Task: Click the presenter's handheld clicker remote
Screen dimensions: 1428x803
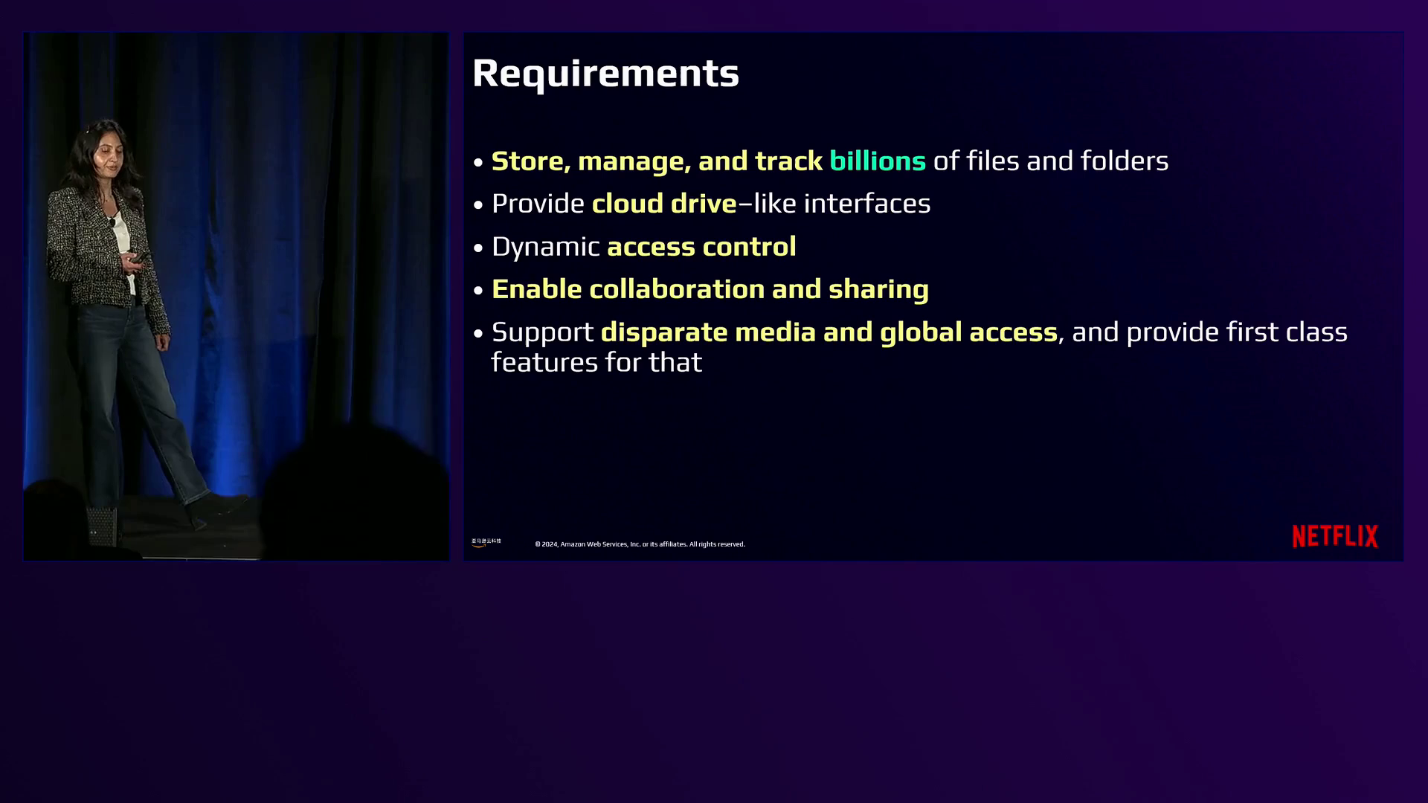Action: (138, 257)
